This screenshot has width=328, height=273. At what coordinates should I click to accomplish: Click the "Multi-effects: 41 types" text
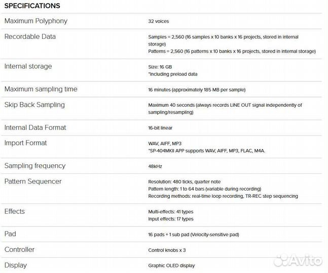pyautogui.click(x=171, y=212)
